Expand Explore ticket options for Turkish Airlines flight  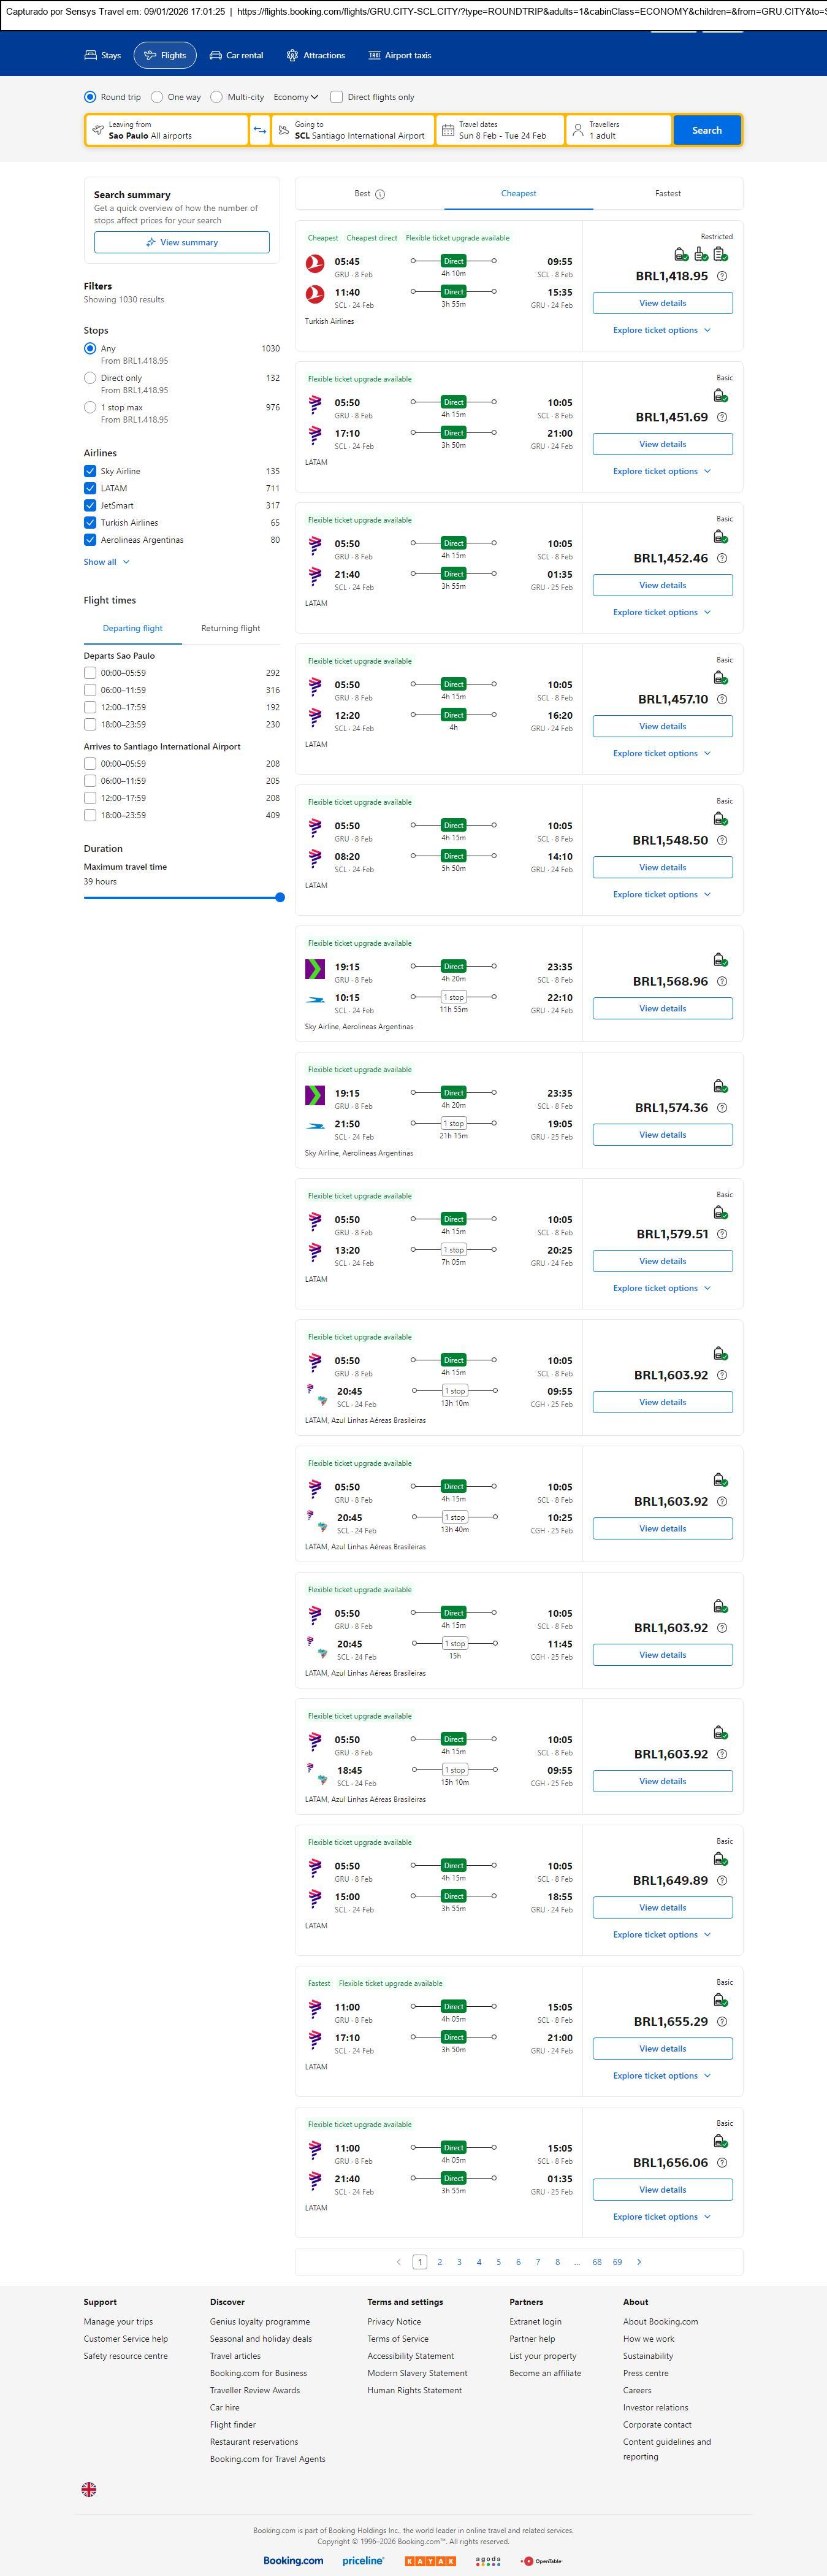click(662, 330)
